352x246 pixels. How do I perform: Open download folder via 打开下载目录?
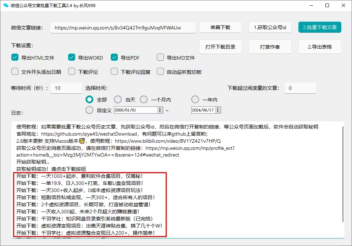pyautogui.click(x=220, y=47)
